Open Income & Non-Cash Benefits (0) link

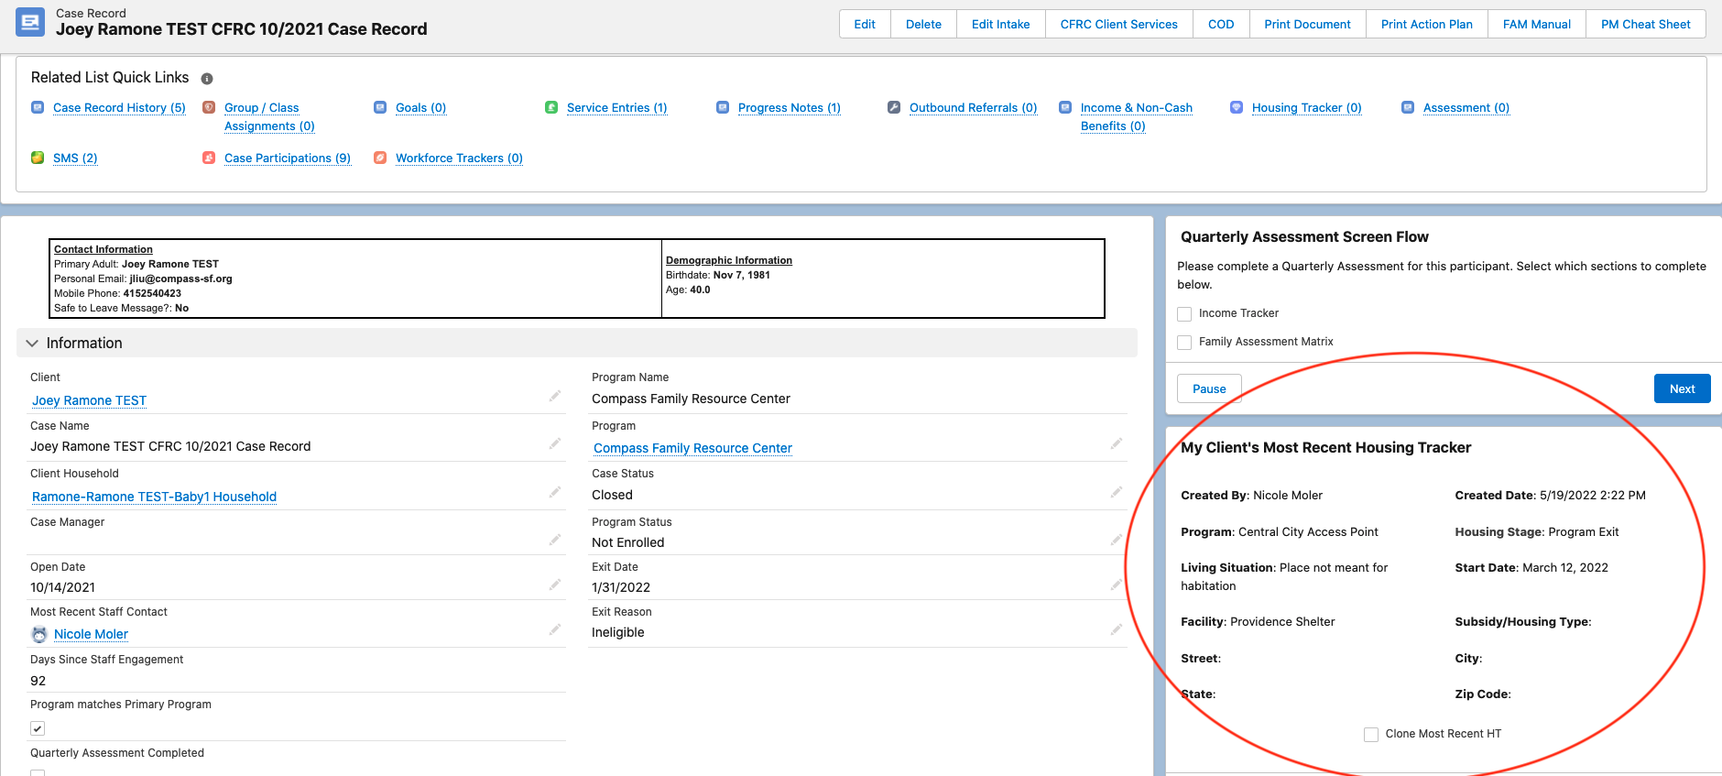click(x=1137, y=116)
